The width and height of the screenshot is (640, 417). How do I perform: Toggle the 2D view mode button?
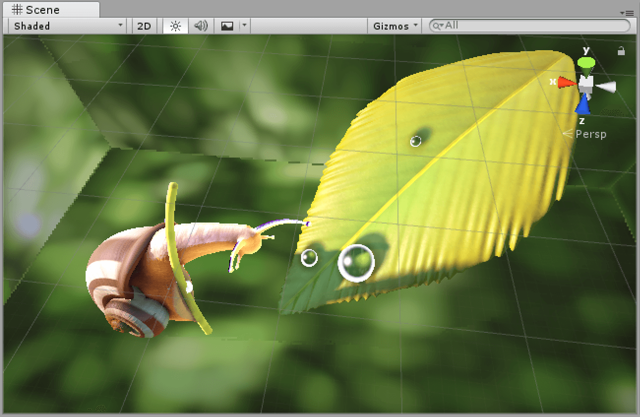tap(144, 26)
